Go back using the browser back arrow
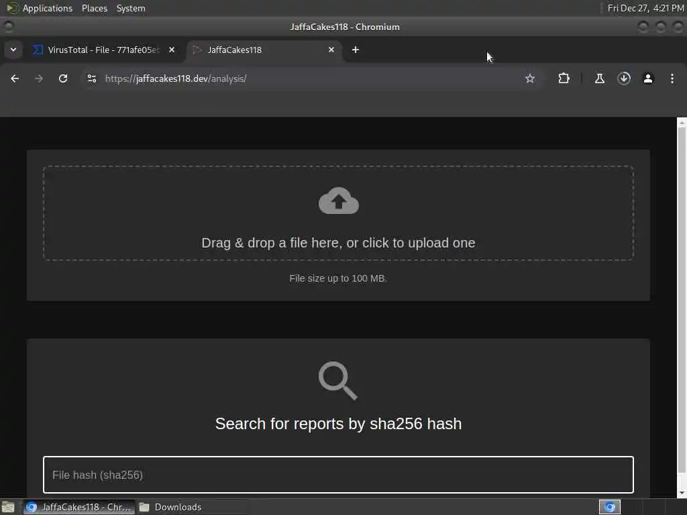The height and width of the screenshot is (515, 687). 15,78
